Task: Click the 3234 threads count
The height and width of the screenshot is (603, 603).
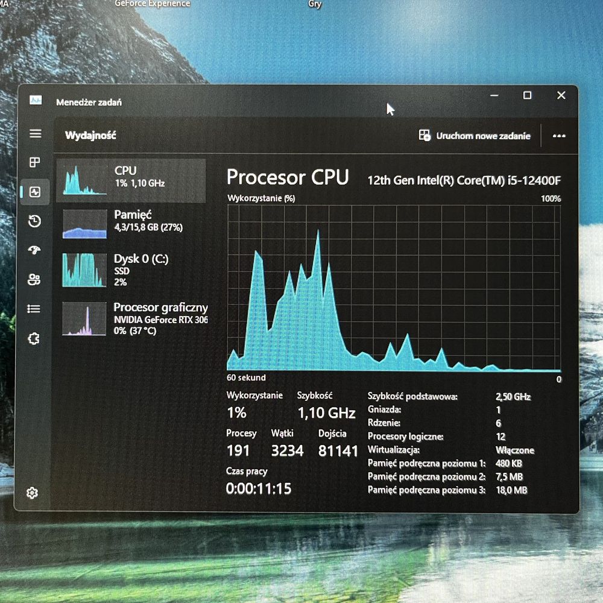Action: click(287, 450)
